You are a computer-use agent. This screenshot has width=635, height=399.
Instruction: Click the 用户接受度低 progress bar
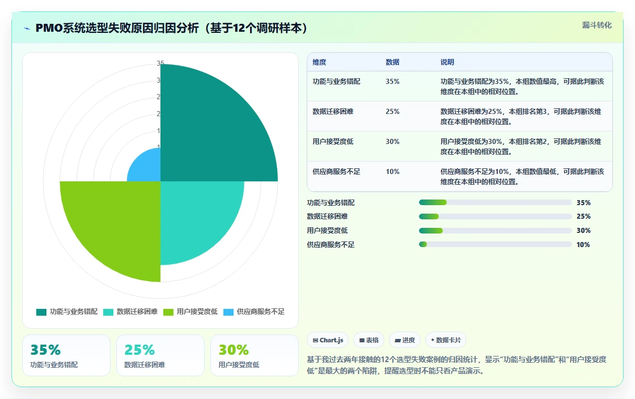[x=496, y=231]
